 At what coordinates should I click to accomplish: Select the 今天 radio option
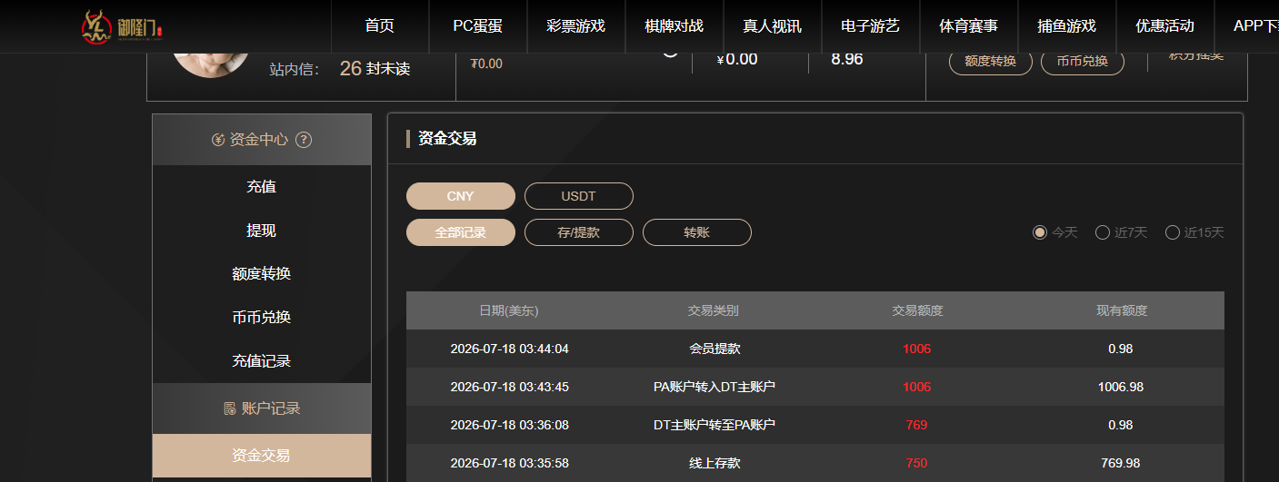[1040, 232]
